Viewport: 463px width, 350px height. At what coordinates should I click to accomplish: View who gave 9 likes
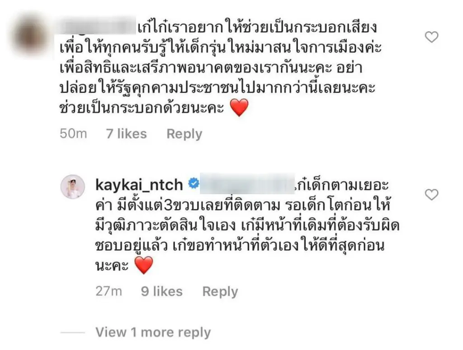click(162, 291)
